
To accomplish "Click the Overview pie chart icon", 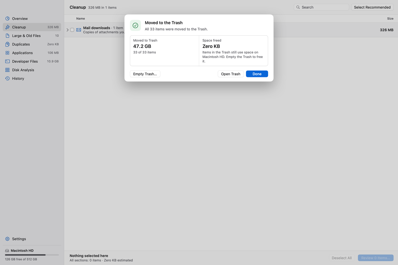I will click(x=7, y=18).
